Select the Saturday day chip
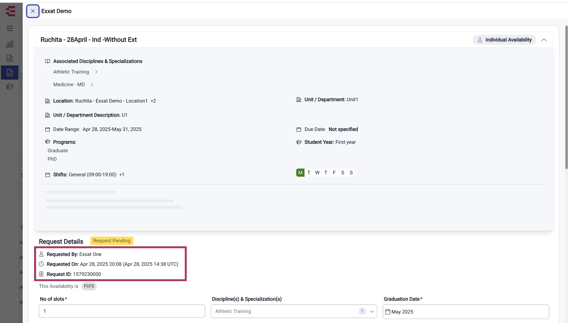This screenshot has height=323, width=568. (x=343, y=173)
